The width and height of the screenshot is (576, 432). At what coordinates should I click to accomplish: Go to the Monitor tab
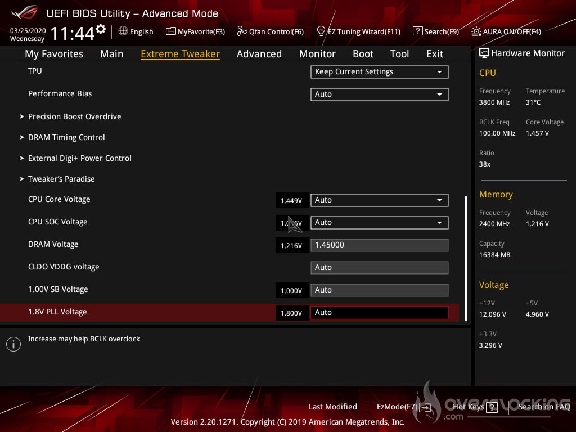(317, 54)
